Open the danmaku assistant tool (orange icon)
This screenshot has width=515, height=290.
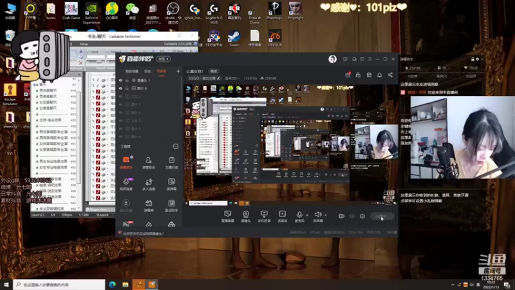click(126, 162)
